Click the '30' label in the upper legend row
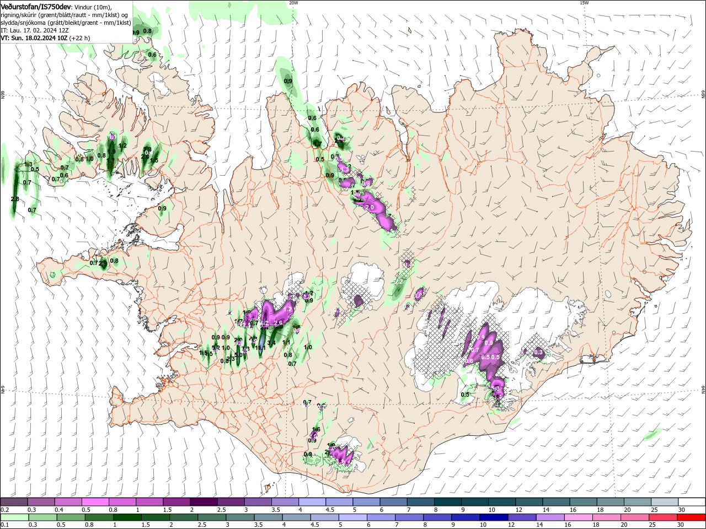 click(x=681, y=510)
